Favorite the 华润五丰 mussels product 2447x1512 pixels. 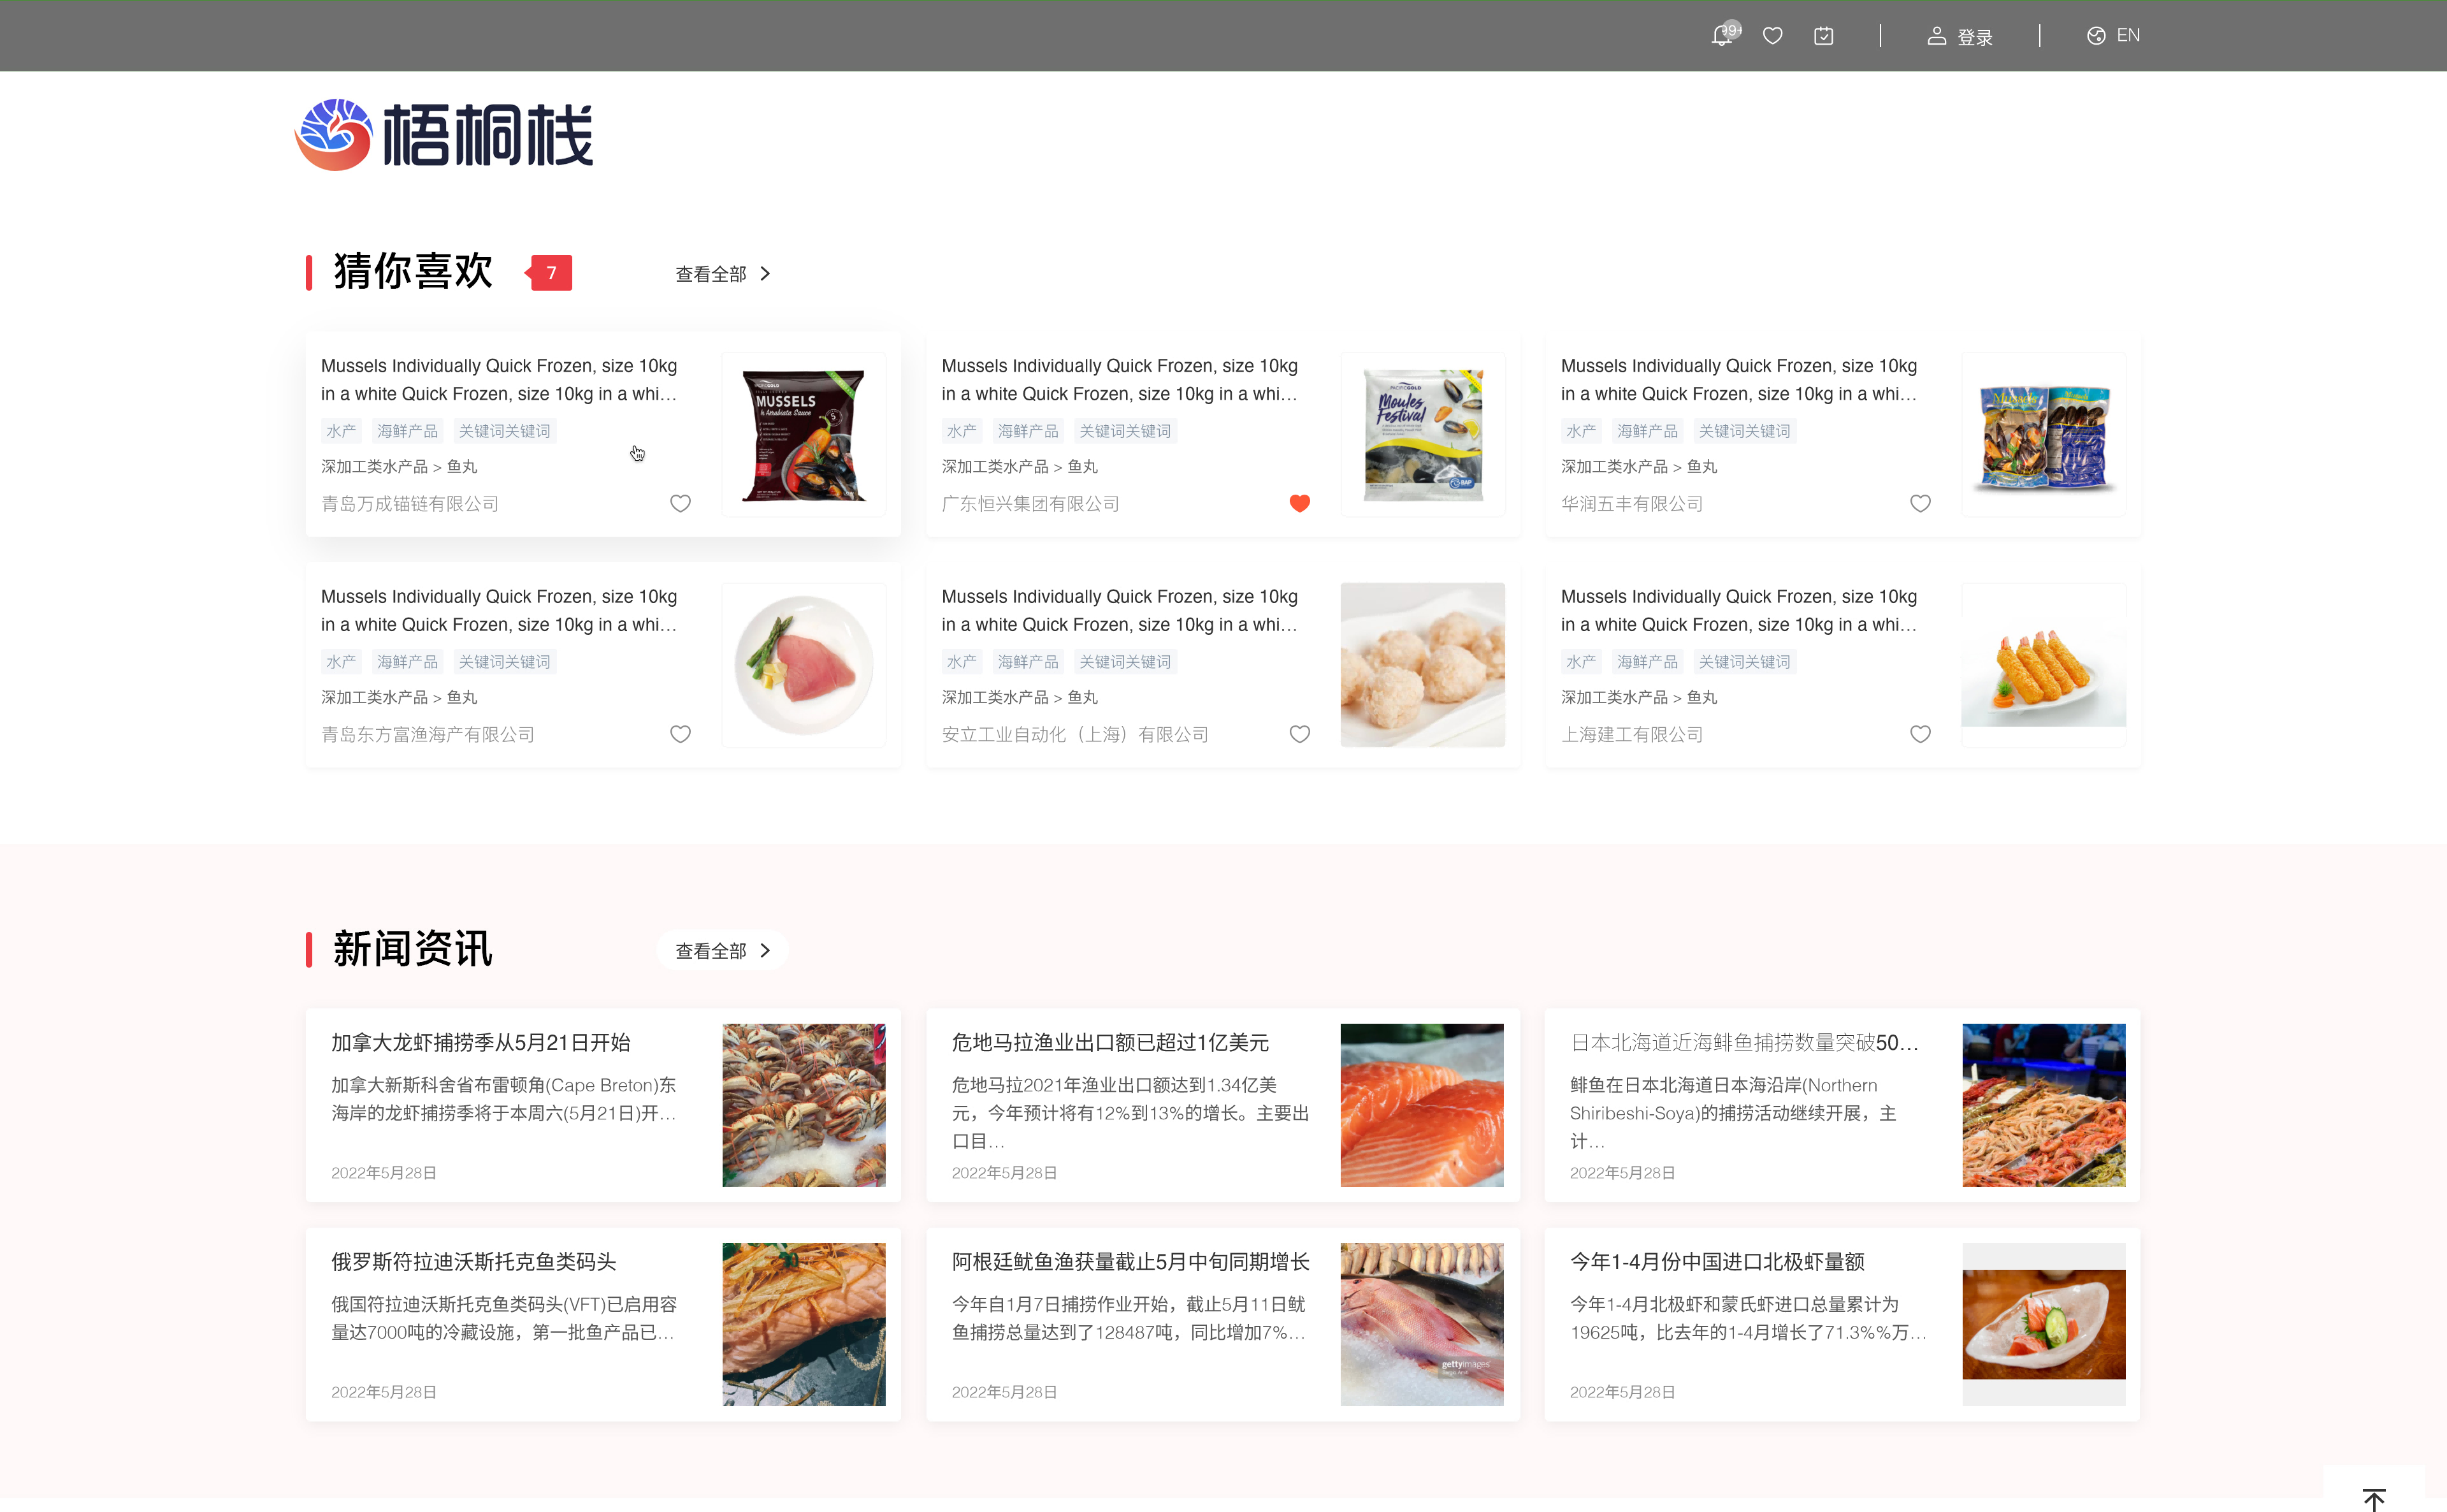point(1920,503)
